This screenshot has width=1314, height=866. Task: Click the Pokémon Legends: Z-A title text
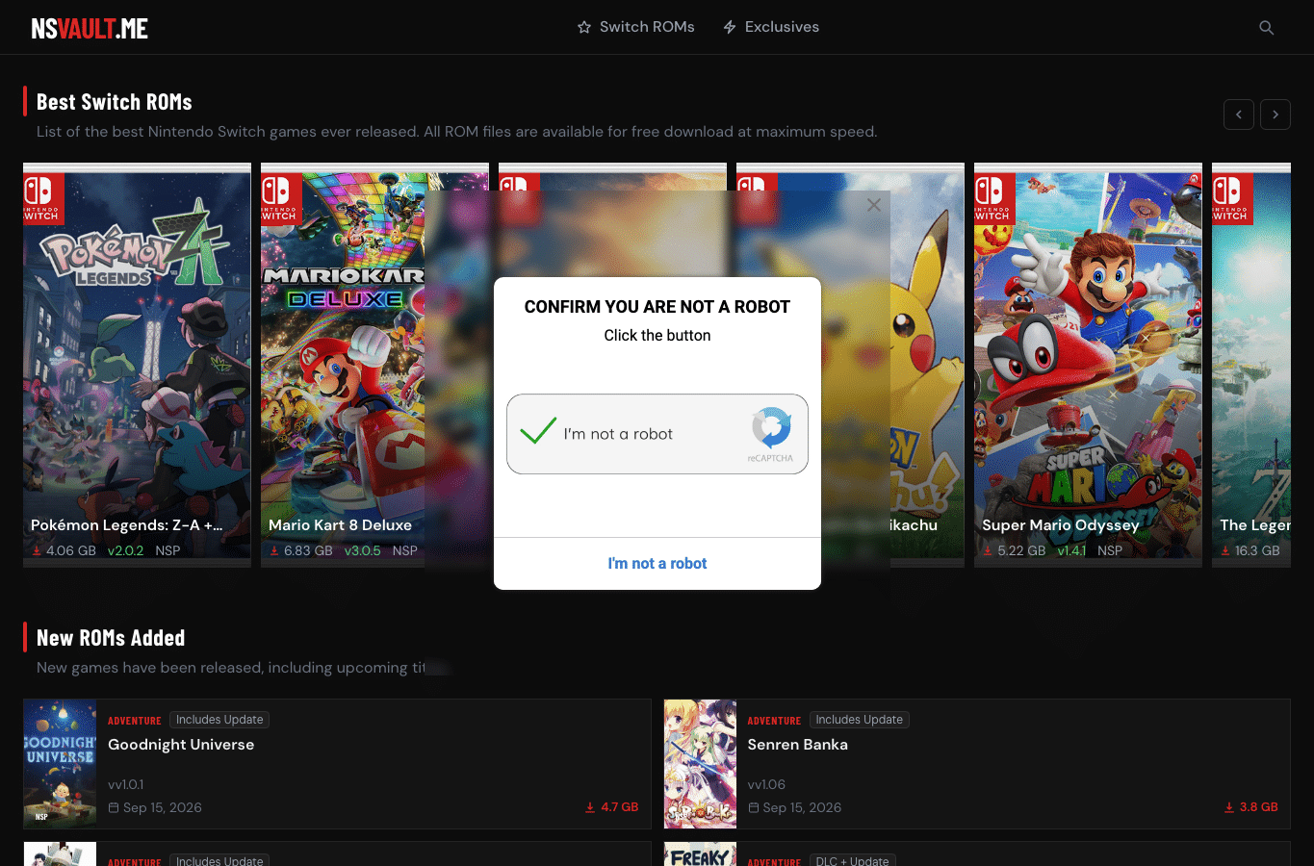pos(126,525)
